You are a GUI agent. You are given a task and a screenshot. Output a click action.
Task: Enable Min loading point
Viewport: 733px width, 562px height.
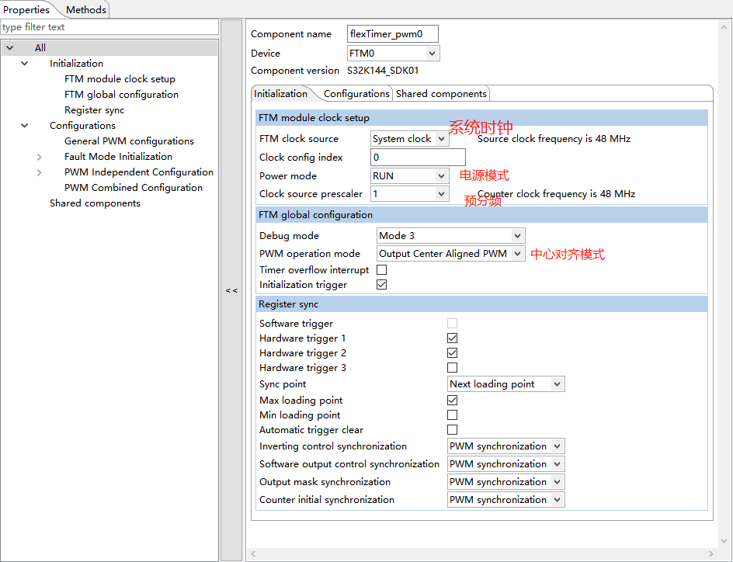click(452, 415)
